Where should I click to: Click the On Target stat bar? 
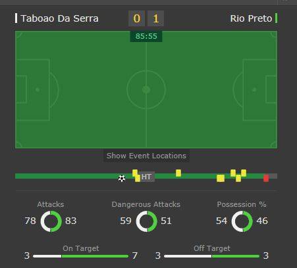[x=80, y=256]
